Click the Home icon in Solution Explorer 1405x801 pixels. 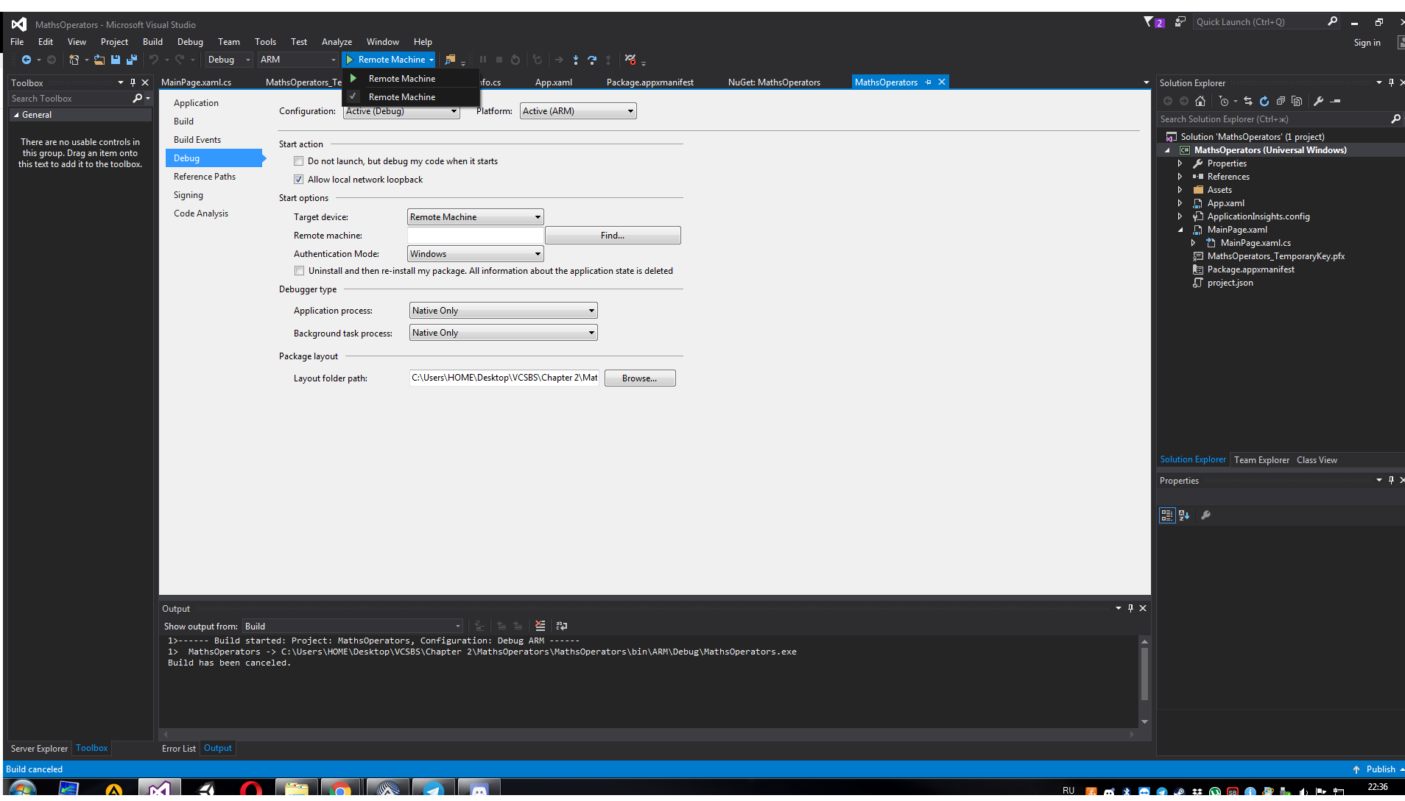pos(1200,101)
